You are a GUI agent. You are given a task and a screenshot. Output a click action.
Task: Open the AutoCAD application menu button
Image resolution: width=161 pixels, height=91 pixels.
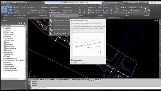[2, 3]
